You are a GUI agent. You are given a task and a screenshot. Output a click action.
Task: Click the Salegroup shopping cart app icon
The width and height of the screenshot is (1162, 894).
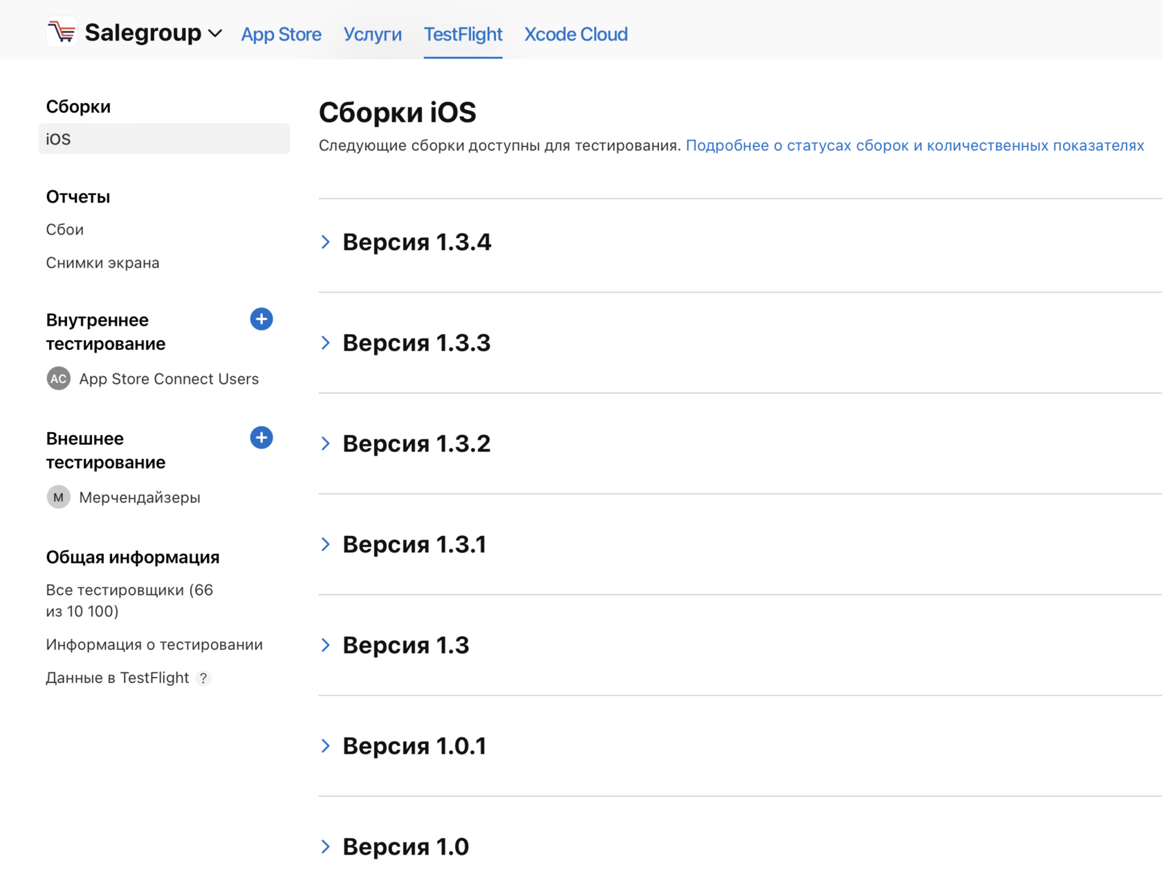point(62,32)
